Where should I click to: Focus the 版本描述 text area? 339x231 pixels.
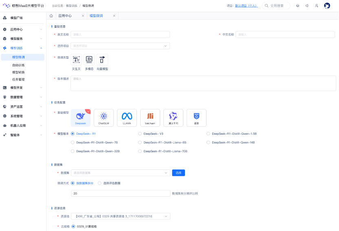click(x=203, y=83)
